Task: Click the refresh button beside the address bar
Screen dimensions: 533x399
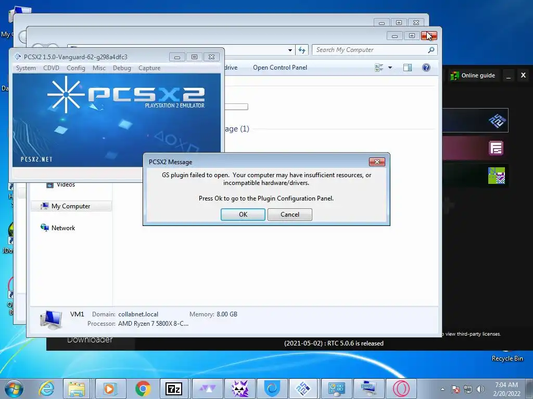Action: 302,50
